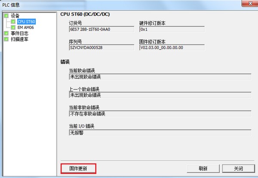Open the 事件日志 event log entry
Viewport: 258px width, 178px height.
click(x=19, y=33)
